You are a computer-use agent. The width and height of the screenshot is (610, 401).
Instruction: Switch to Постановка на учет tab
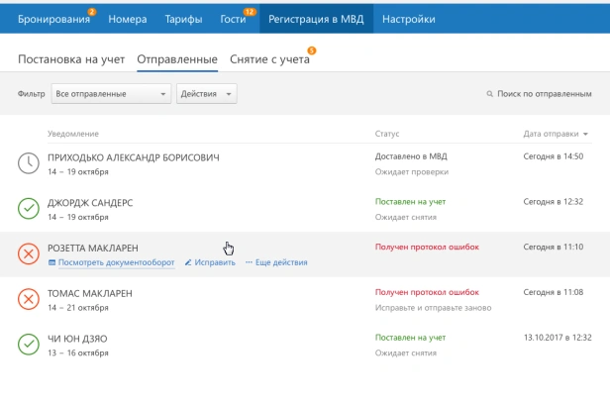[x=71, y=59]
